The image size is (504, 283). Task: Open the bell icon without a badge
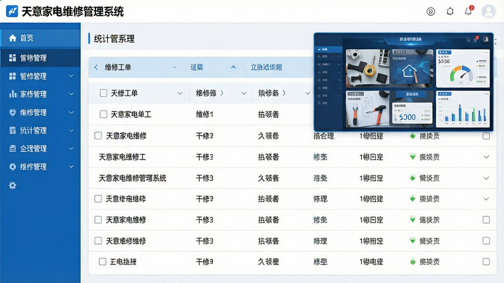tap(450, 12)
